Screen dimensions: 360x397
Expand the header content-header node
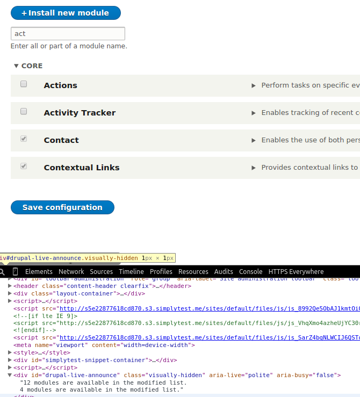pos(10,286)
